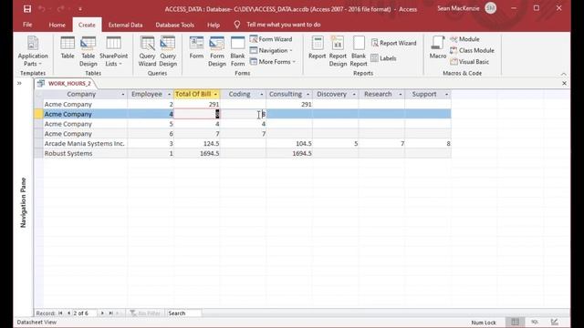
Task: Open Consulting column filter dropdown
Action: pos(308,95)
